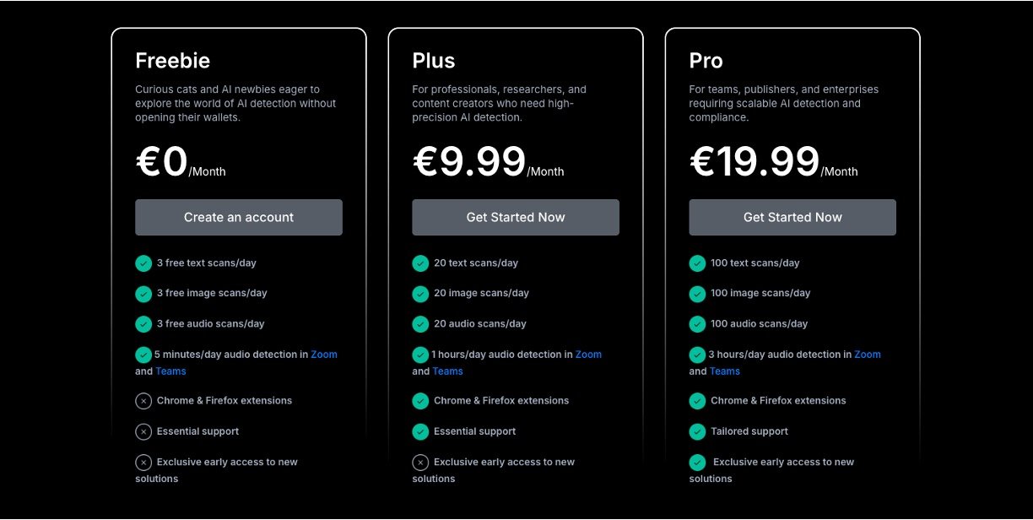The width and height of the screenshot is (1033, 520).
Task: Click checkmark icon next to Tailored support
Action: point(697,431)
